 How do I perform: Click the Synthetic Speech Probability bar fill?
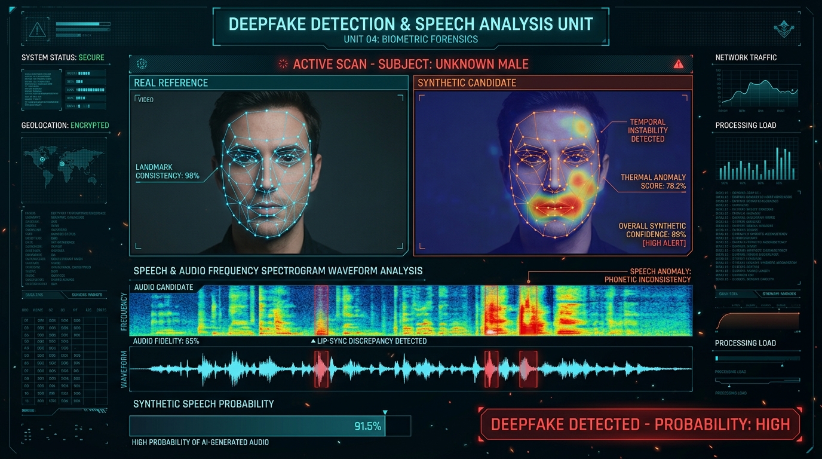click(257, 426)
